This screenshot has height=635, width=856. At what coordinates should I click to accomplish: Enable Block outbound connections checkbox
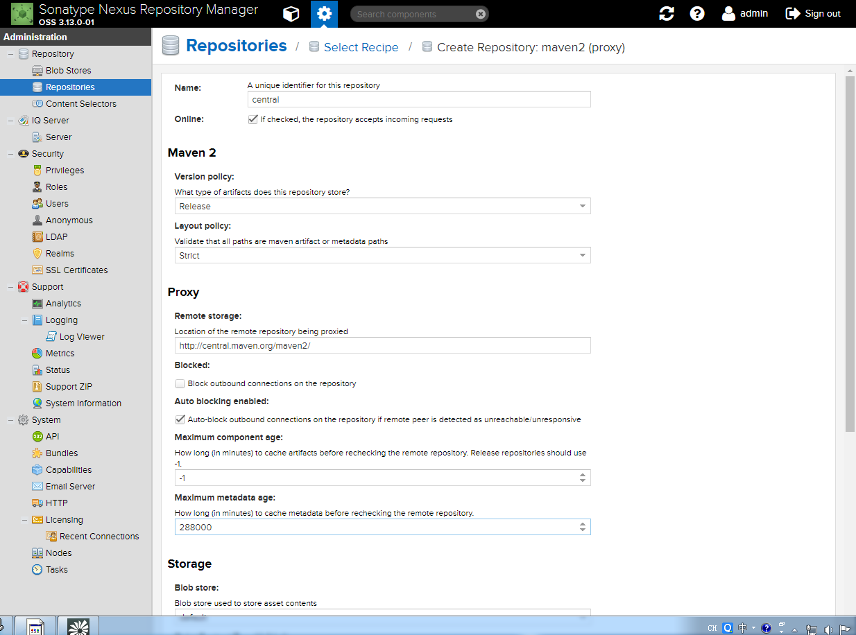point(180,383)
